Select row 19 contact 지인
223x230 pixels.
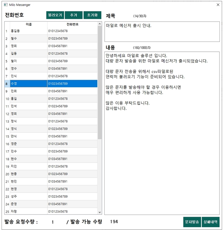28,166
